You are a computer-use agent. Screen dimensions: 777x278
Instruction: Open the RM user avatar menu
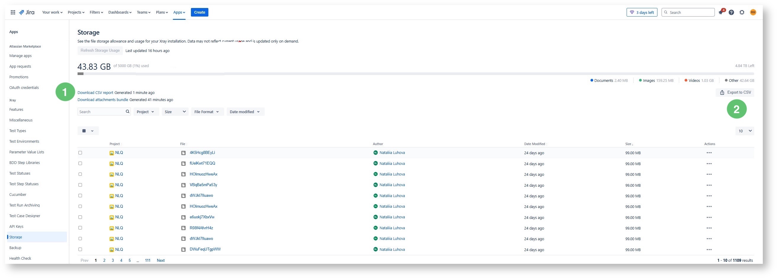[753, 12]
